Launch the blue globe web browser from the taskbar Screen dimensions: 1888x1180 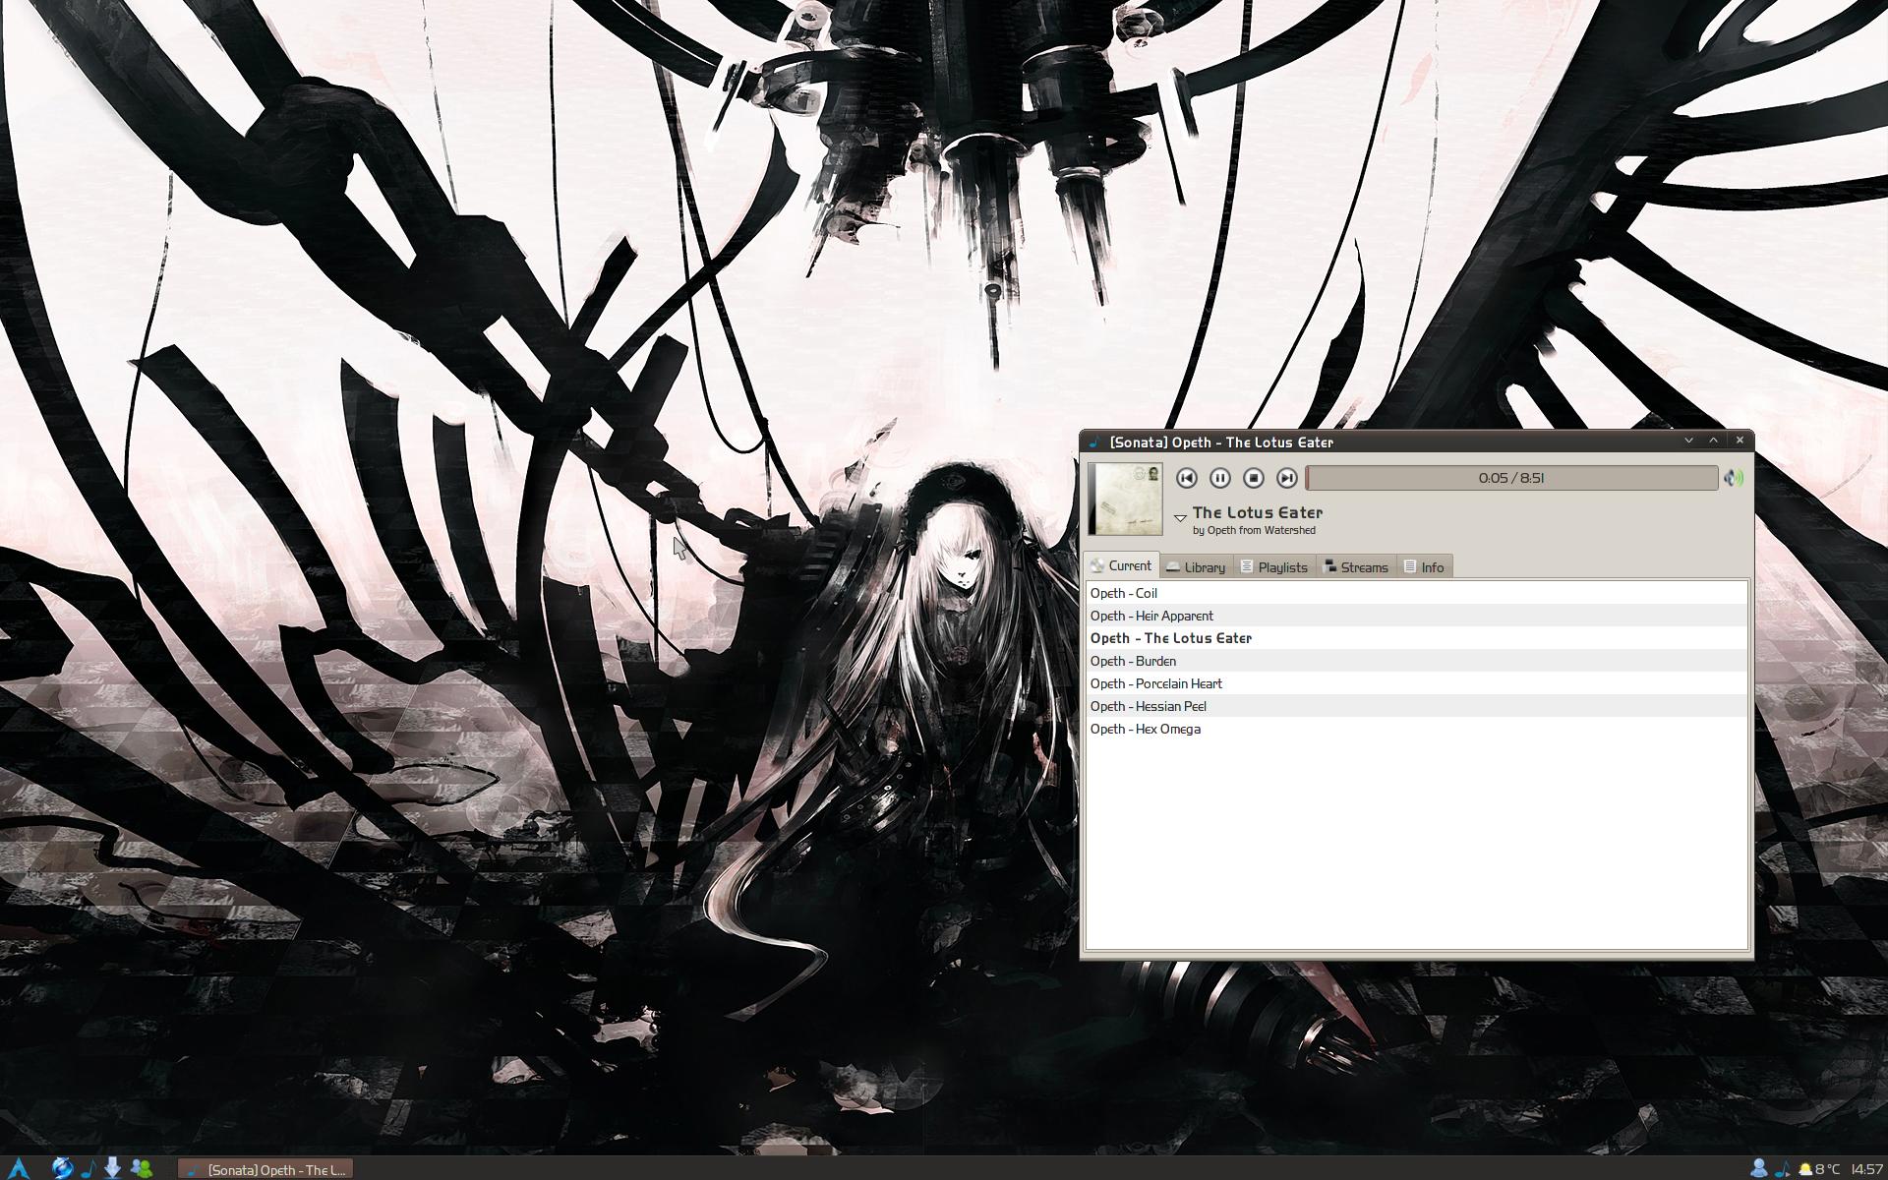point(62,1168)
